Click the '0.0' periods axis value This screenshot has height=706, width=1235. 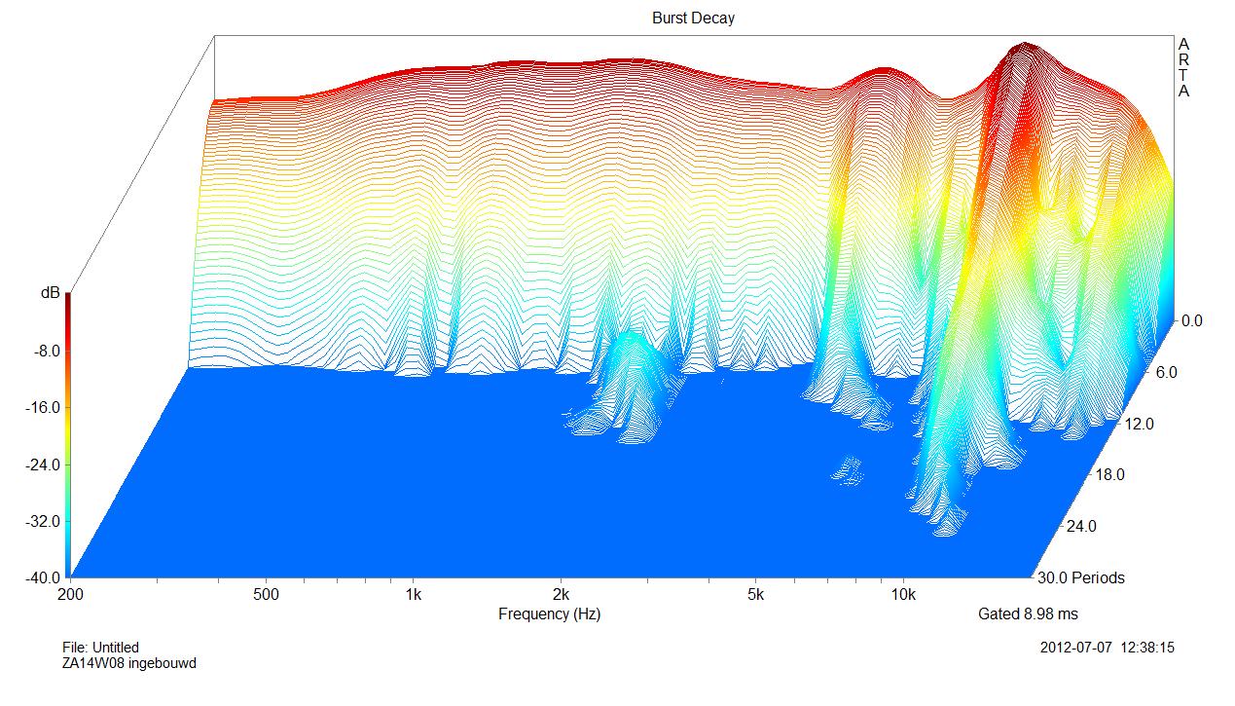(1192, 321)
